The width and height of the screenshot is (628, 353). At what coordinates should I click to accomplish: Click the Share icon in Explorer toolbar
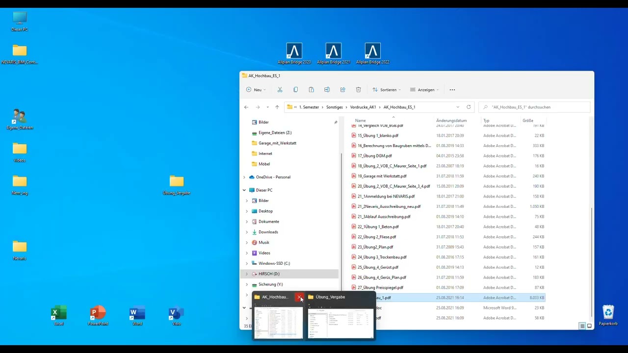pyautogui.click(x=342, y=90)
